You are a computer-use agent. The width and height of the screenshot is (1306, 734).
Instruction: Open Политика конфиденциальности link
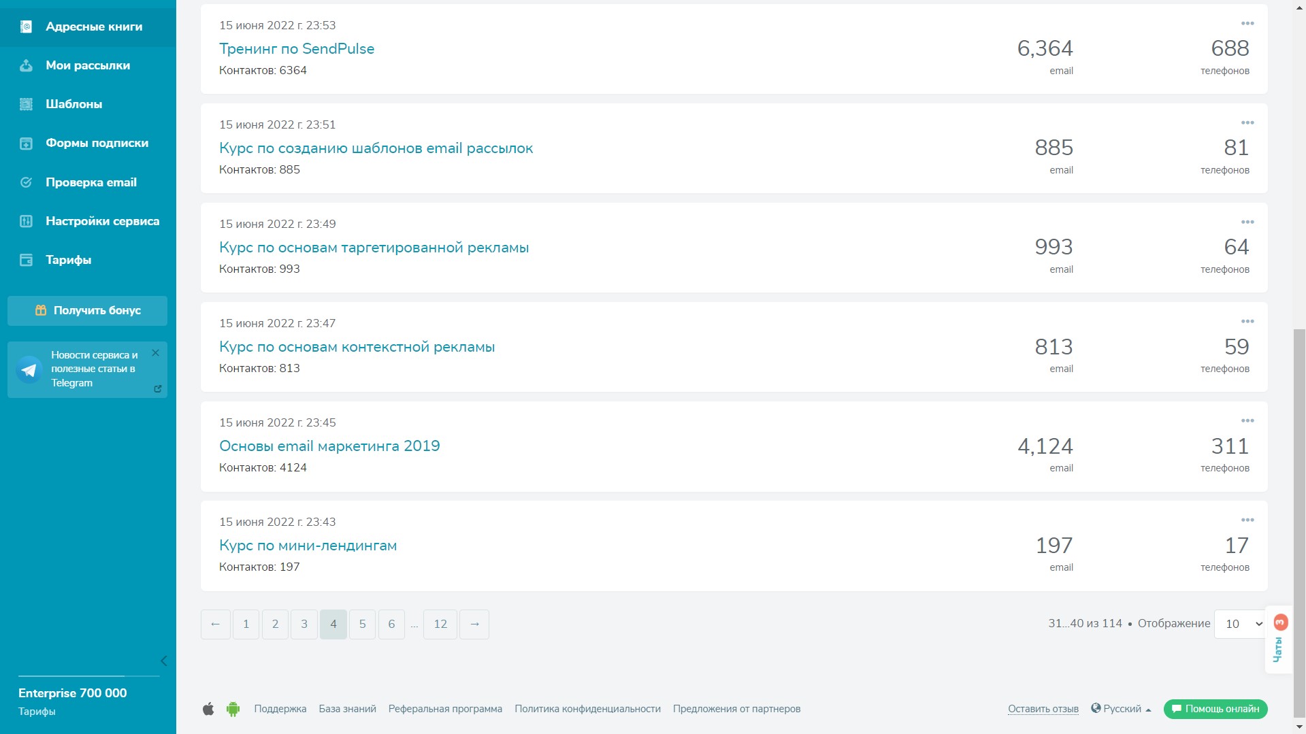[x=587, y=709]
